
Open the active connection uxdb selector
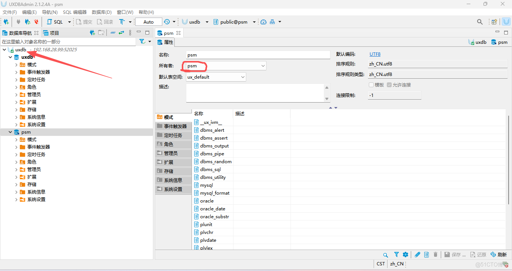[195, 22]
